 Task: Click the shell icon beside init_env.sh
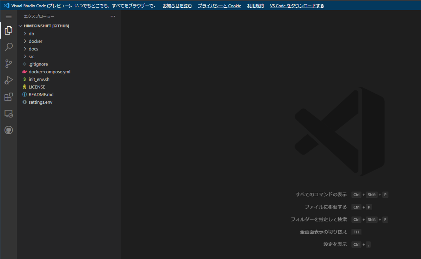pyautogui.click(x=25, y=79)
